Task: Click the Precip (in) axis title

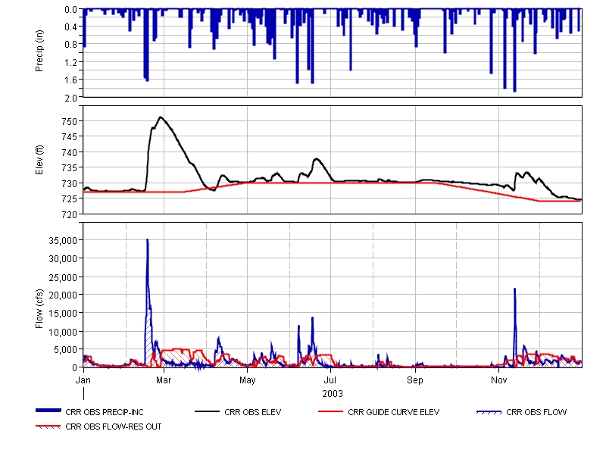Action: 39,51
